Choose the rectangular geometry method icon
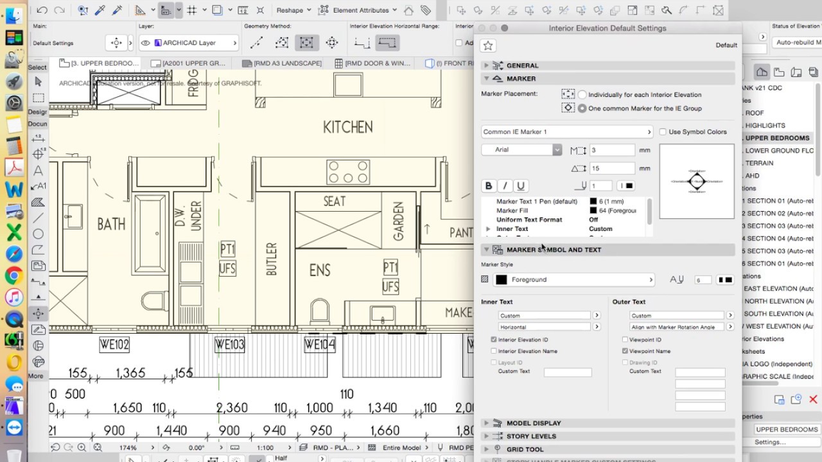The width and height of the screenshot is (822, 462). coord(306,43)
